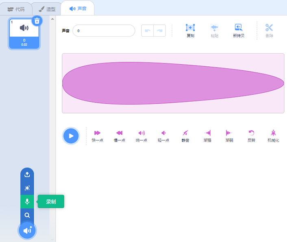The width and height of the screenshot is (287, 242).
Task: Apply the 轻一点 (softer) effect
Action: click(x=163, y=133)
